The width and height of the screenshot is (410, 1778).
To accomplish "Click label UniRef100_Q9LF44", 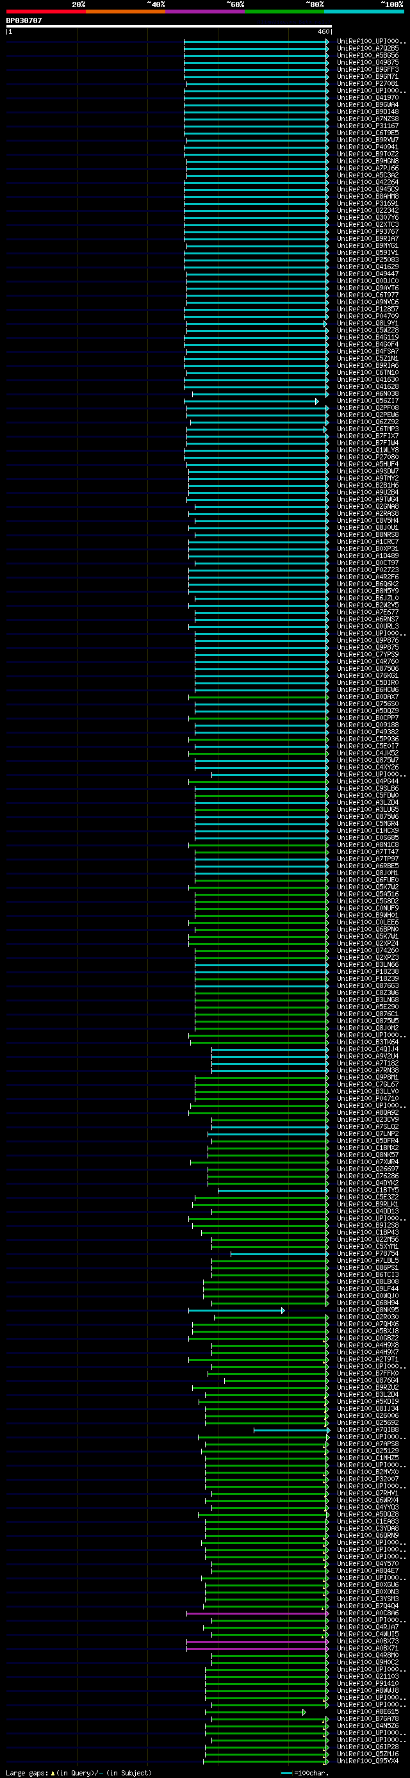I will tap(367, 1288).
